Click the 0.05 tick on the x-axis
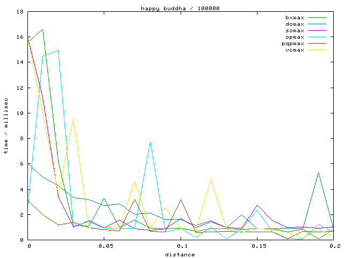Viewport: 344px width, 258px height. pos(105,246)
